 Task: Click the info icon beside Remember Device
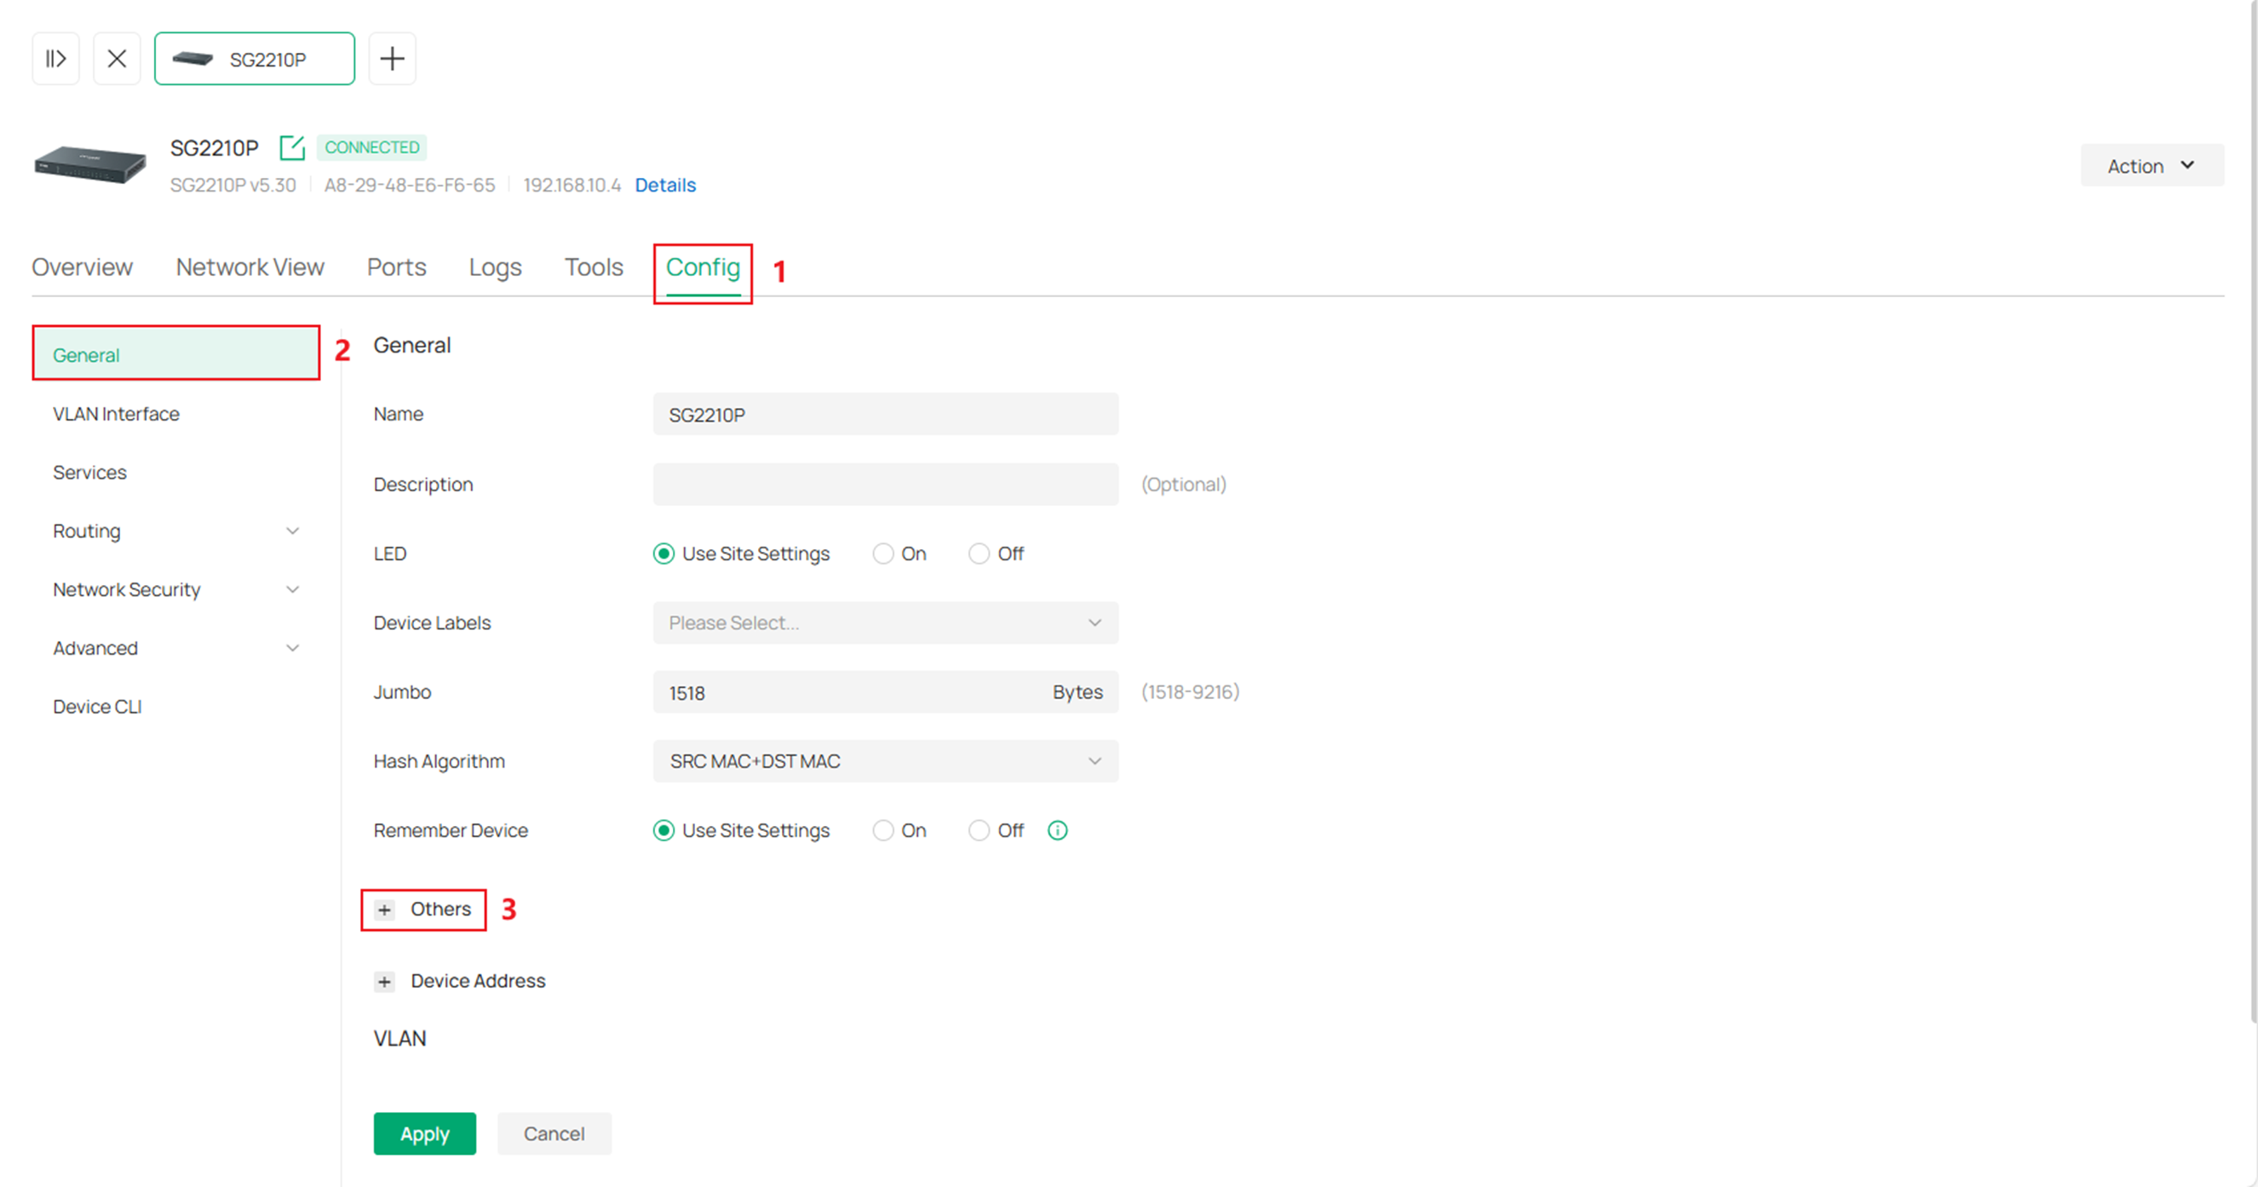click(x=1056, y=829)
